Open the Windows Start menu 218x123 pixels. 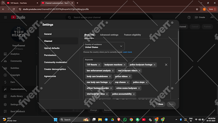pyautogui.click(x=55, y=120)
